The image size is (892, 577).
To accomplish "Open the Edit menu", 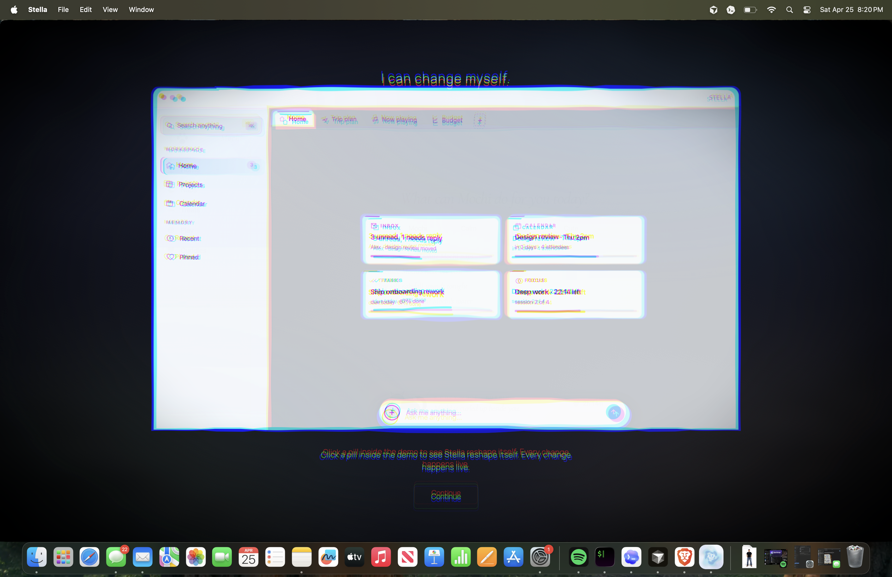I will (x=86, y=10).
